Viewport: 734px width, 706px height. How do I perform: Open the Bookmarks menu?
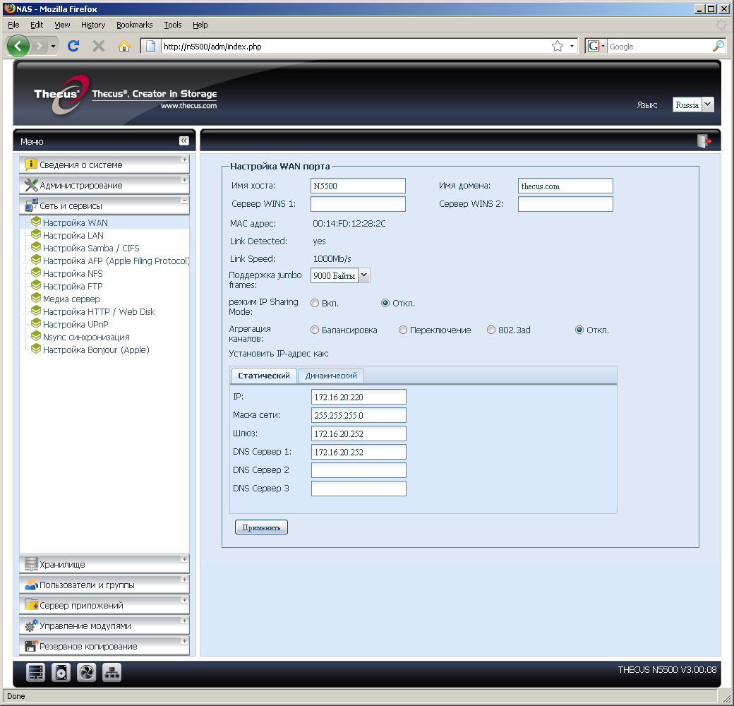coord(134,25)
